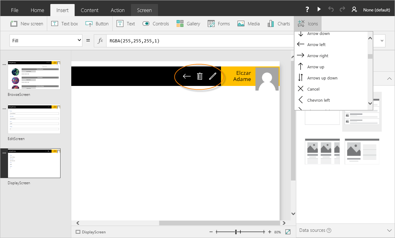Select the trash icon on the canvas header
This screenshot has width=395, height=238.
point(200,76)
